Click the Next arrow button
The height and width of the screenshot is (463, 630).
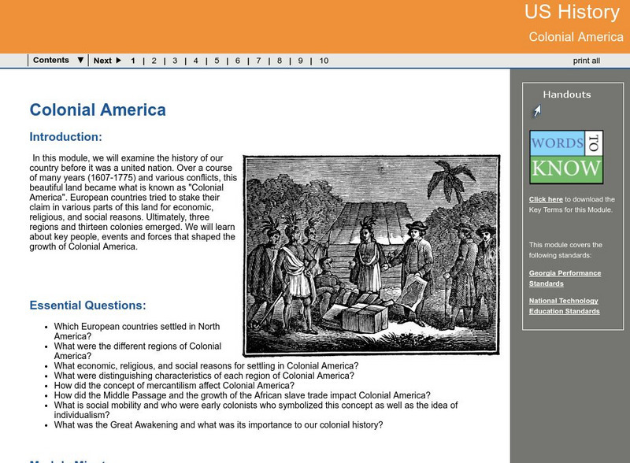tap(107, 61)
